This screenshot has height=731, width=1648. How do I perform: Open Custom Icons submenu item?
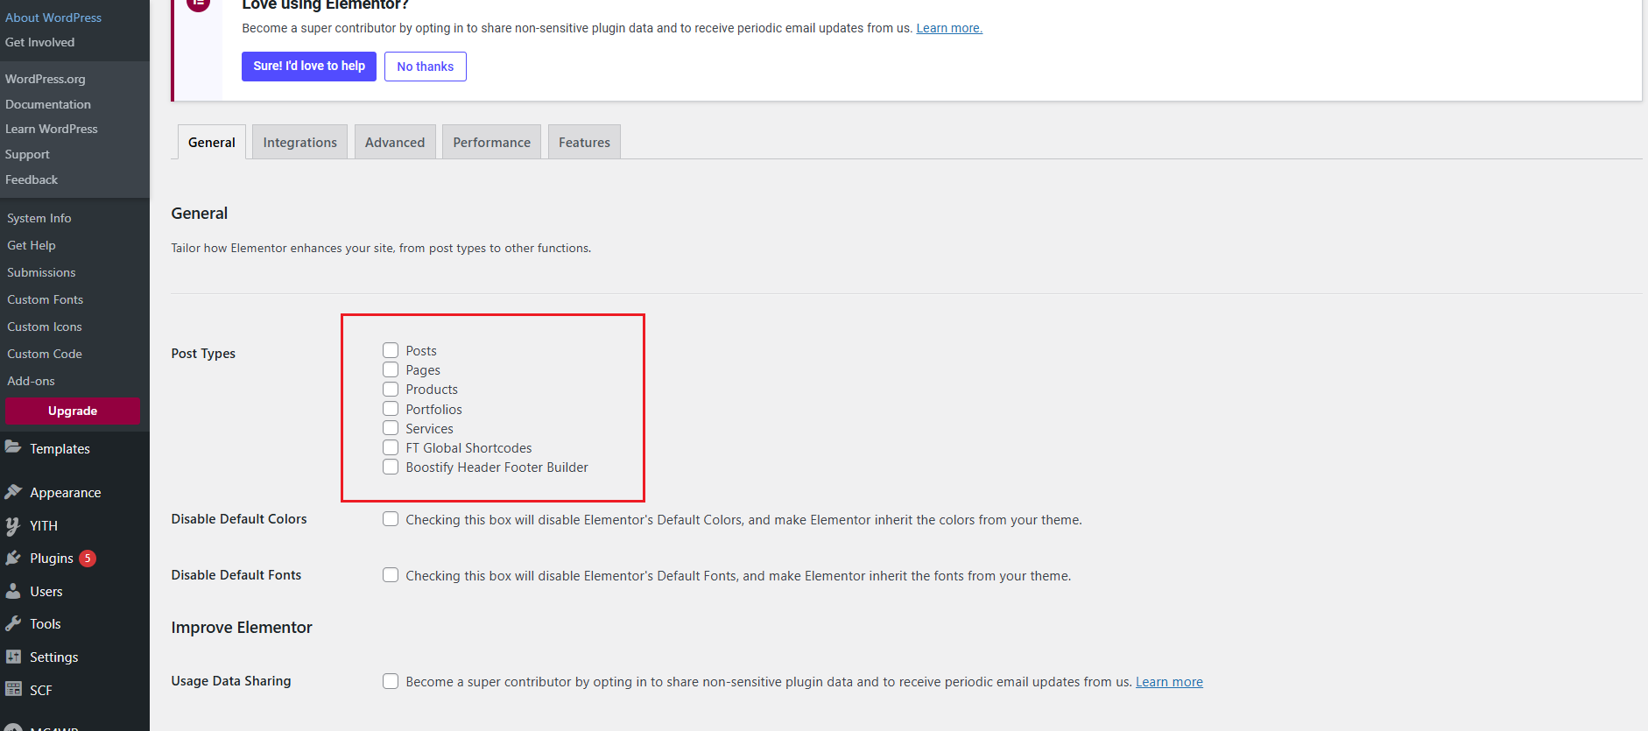(x=45, y=327)
